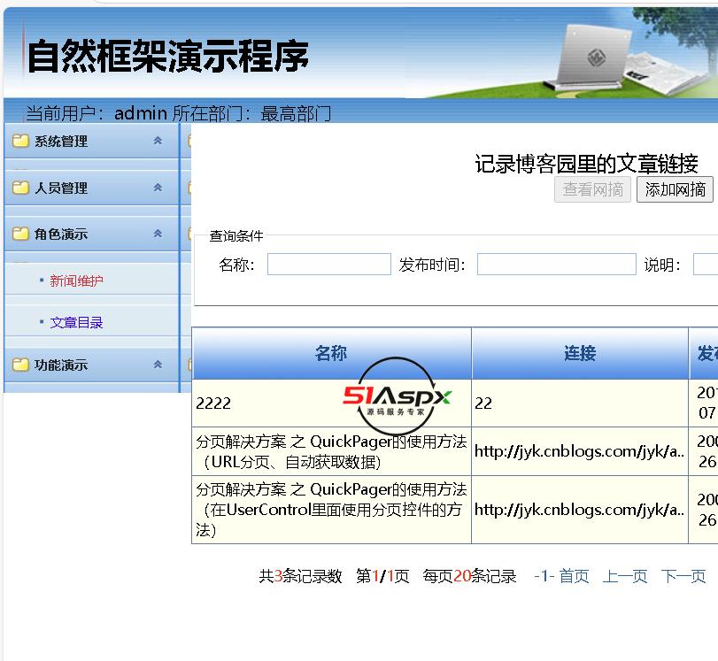Click the 共3条记录数 pager text
Screen dimensions: 718x661
[300, 575]
